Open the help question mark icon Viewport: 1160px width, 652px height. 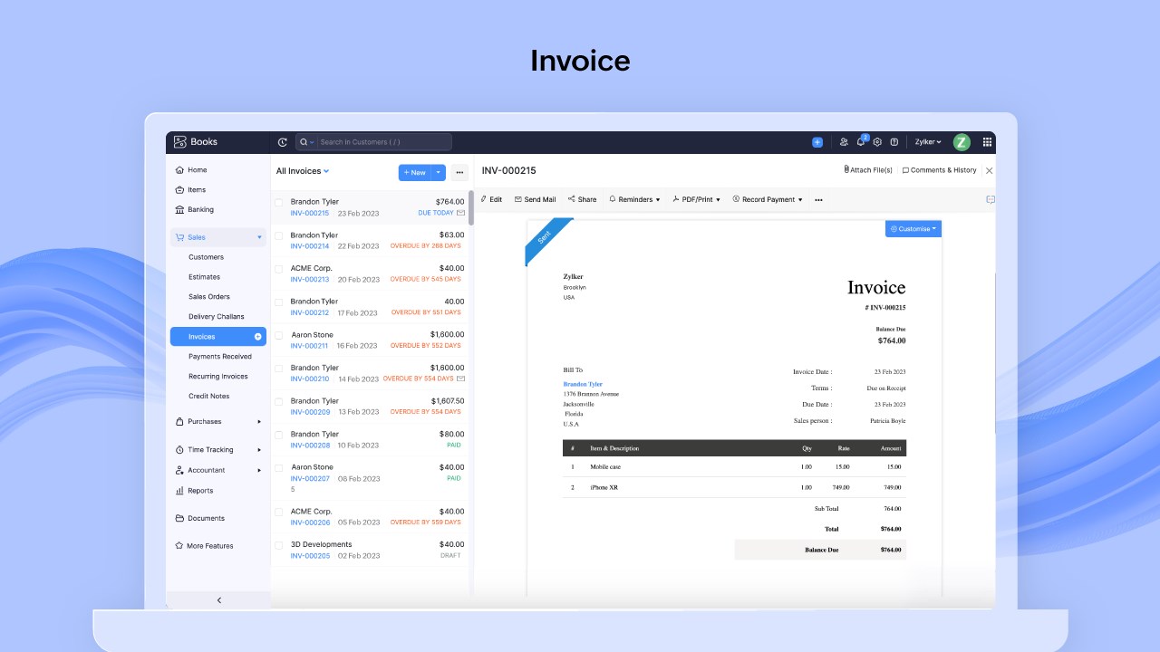(894, 142)
